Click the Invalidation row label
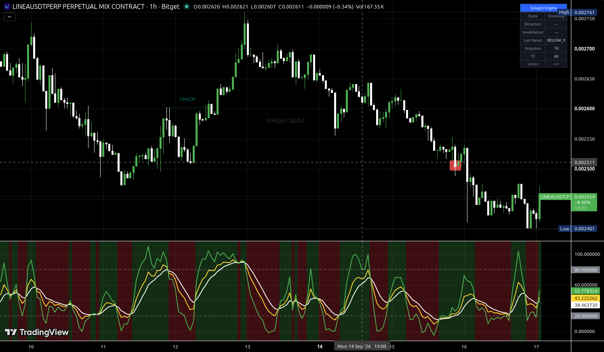The width and height of the screenshot is (604, 352). [x=532, y=32]
